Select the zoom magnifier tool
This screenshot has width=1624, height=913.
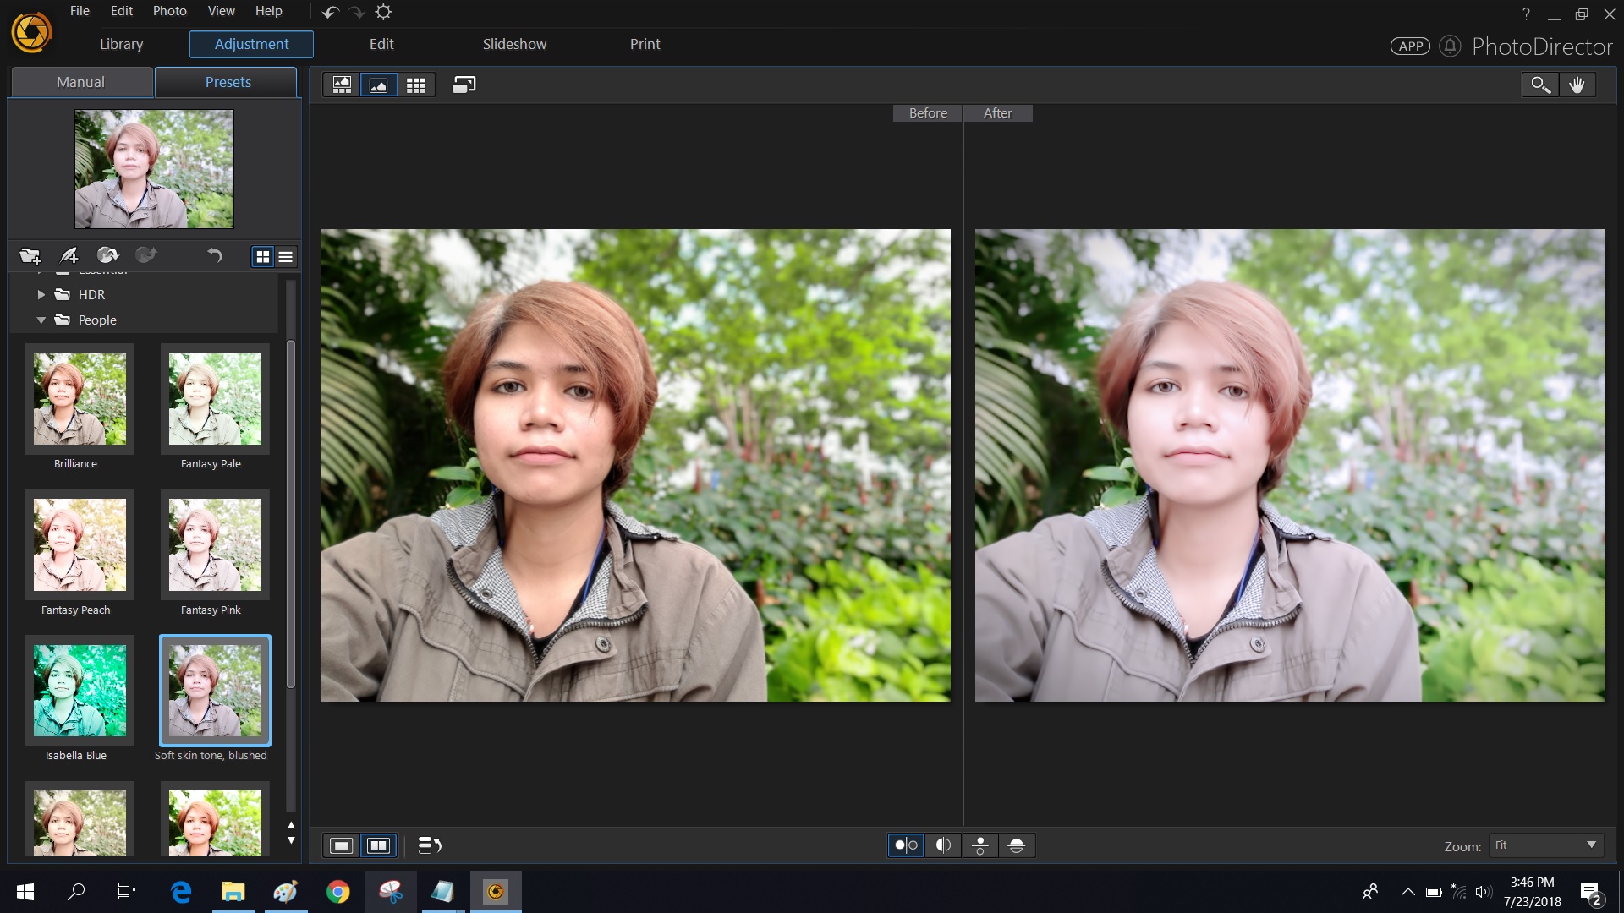pos(1540,85)
